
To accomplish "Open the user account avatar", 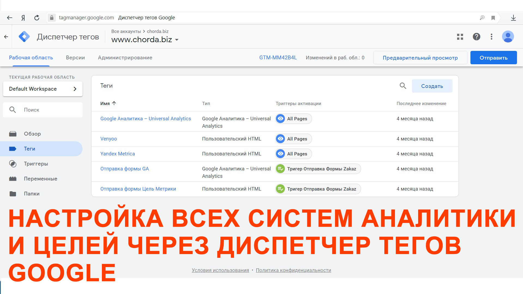I will [x=508, y=36].
